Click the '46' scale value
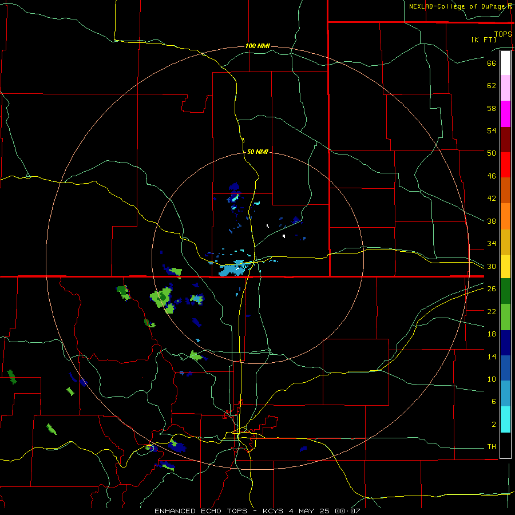 click(492, 176)
